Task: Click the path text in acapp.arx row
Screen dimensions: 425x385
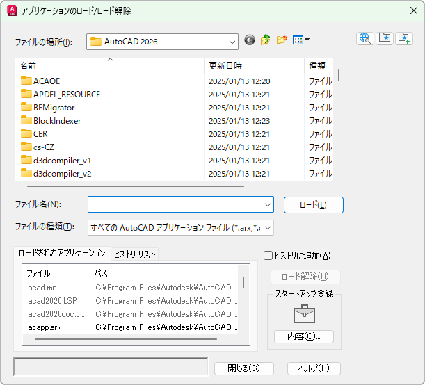Action: click(x=166, y=327)
